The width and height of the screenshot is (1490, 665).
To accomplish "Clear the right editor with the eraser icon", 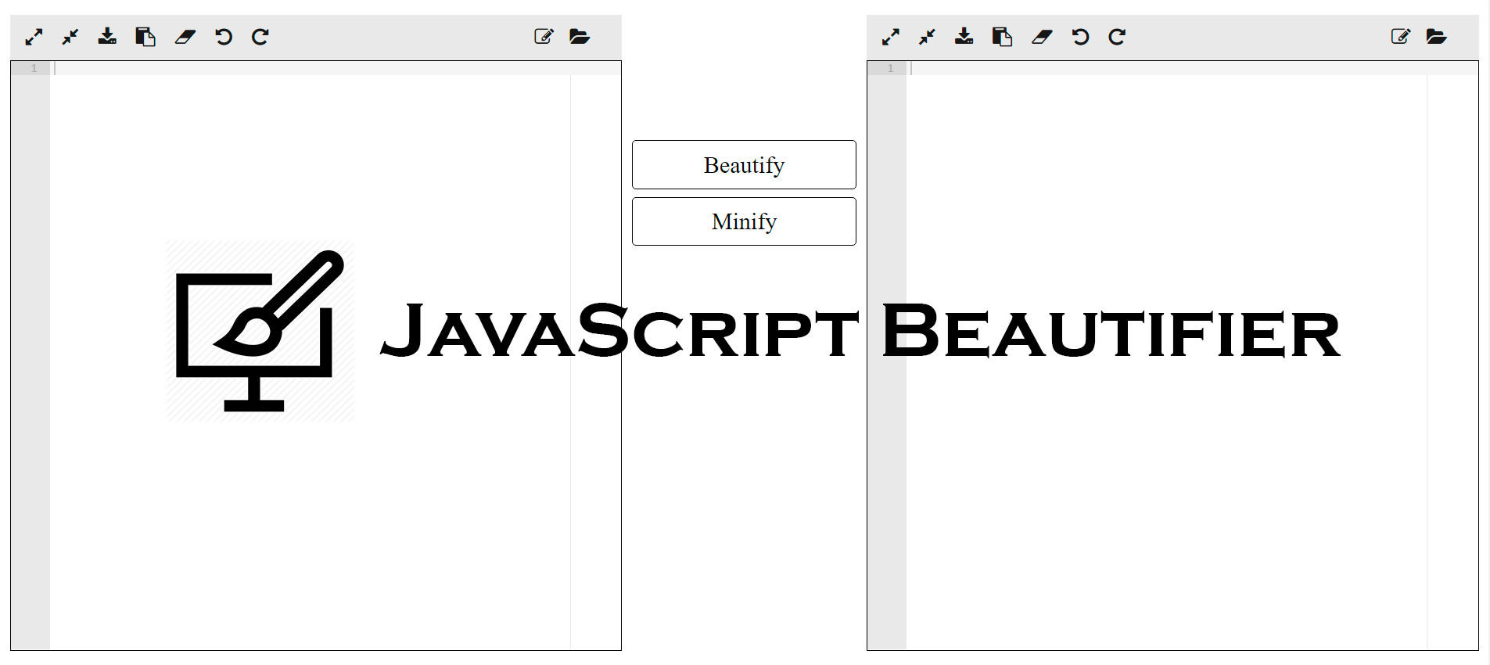I will coord(1041,37).
